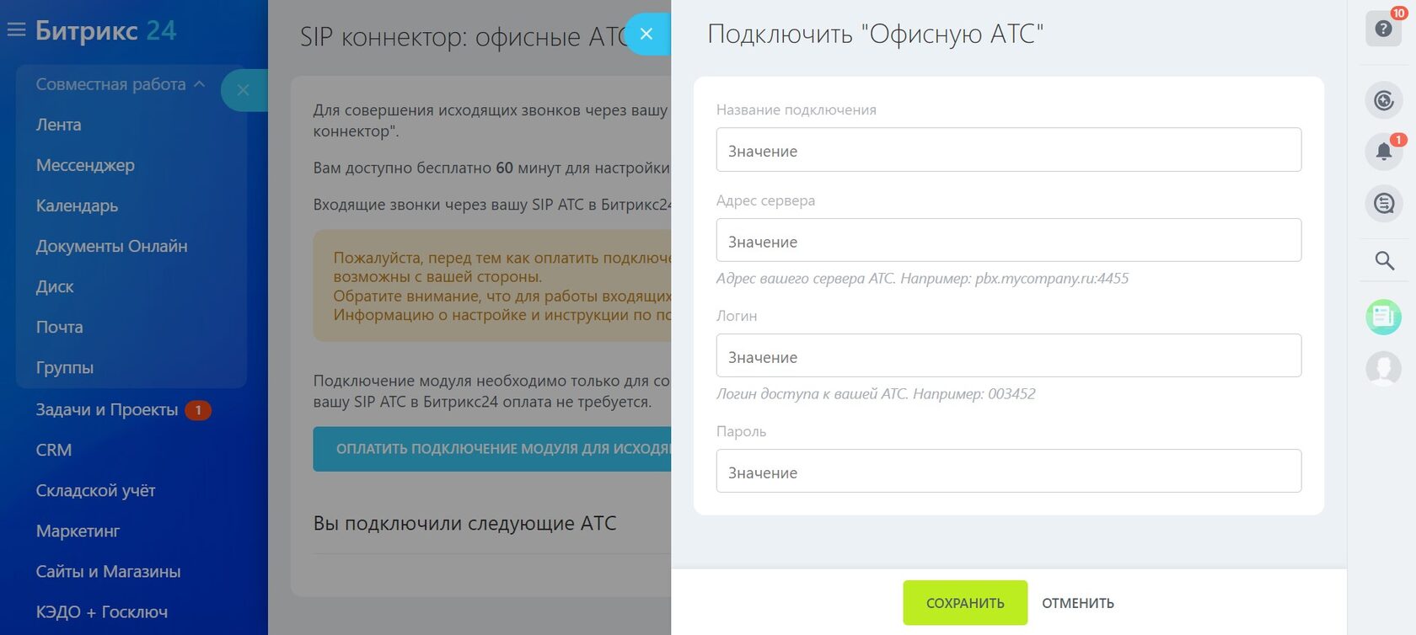
Task: Go to Лента in the sidebar
Action: click(58, 125)
